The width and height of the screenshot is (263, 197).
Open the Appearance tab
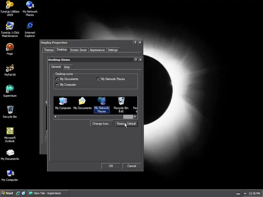(97, 50)
